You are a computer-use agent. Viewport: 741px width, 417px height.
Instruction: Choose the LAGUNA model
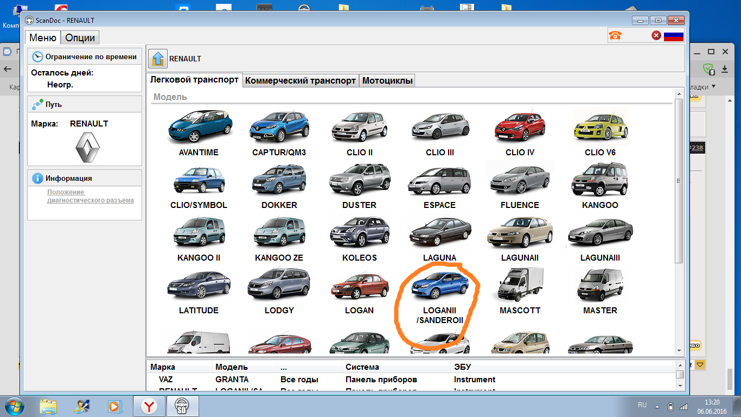coord(439,238)
